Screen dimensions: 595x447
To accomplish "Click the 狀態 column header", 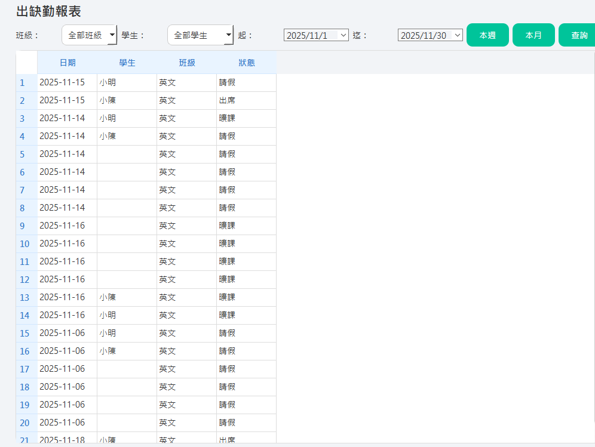I will 246,62.
